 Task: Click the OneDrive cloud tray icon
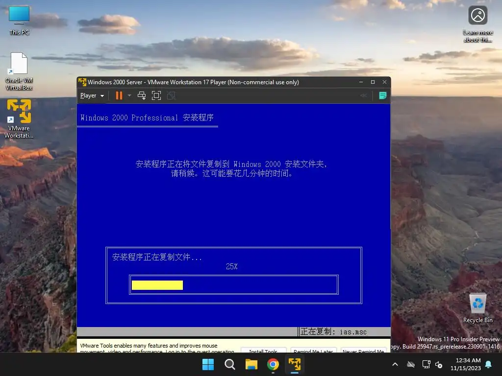(411, 364)
